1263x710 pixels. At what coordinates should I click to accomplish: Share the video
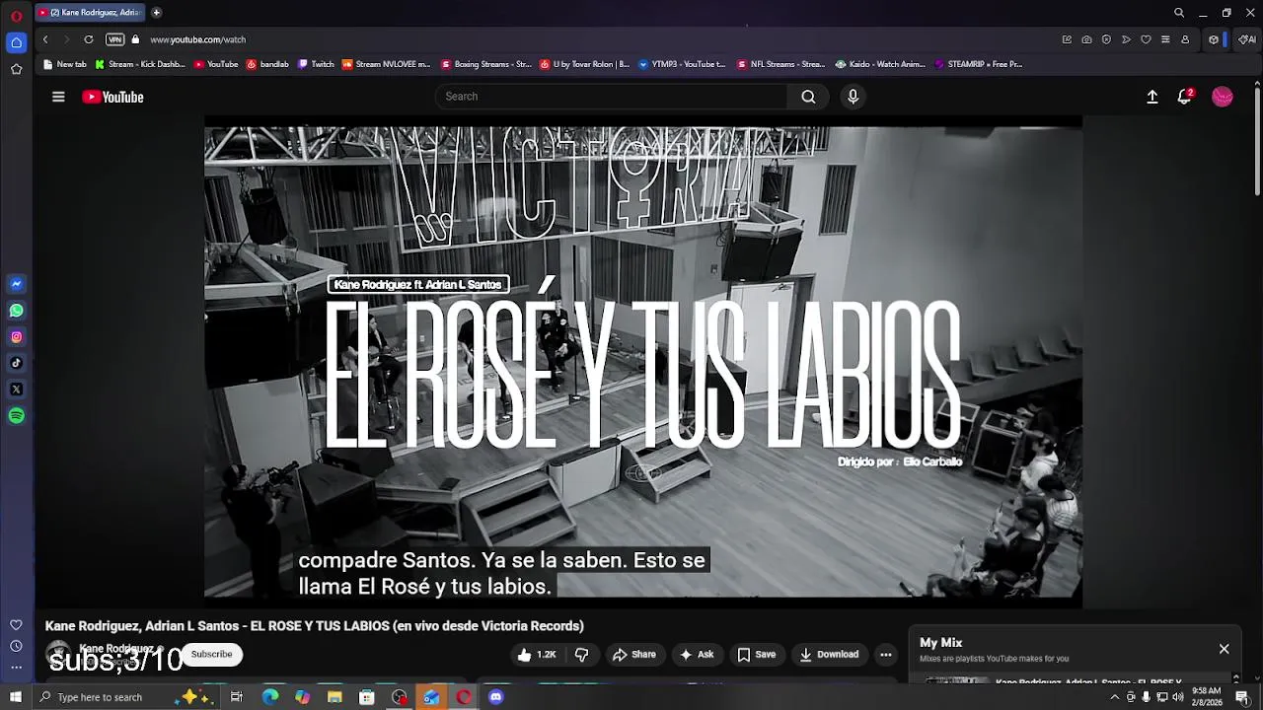(633, 655)
